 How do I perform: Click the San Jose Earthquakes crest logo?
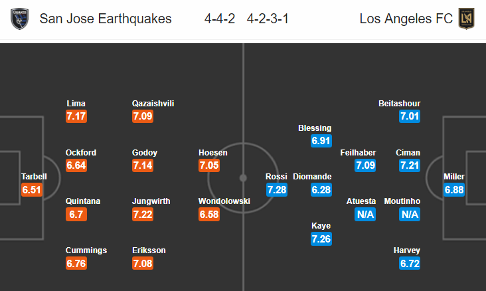pos(19,19)
